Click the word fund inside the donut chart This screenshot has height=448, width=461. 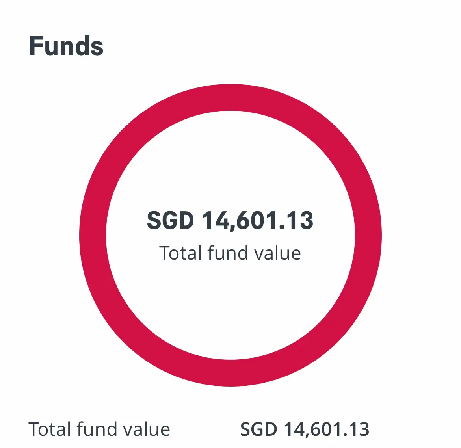pyautogui.click(x=228, y=253)
